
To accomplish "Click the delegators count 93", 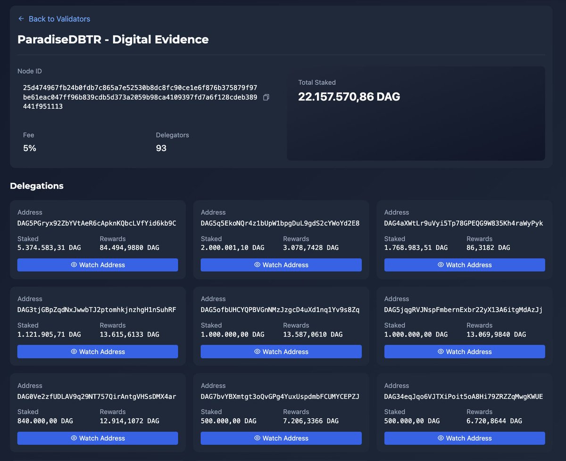I will point(161,148).
